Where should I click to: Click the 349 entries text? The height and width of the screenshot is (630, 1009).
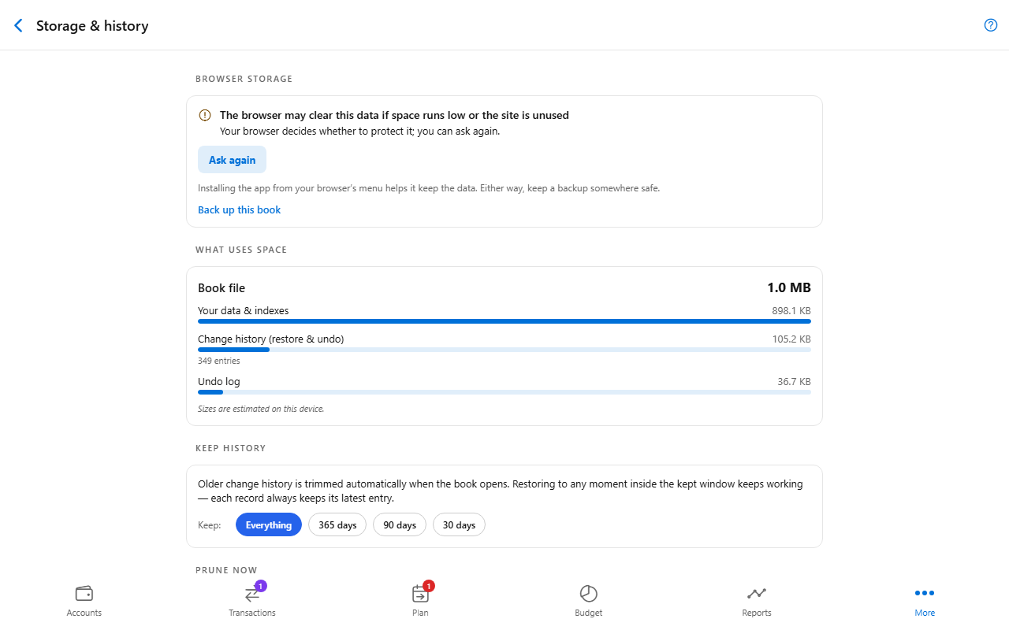[218, 361]
